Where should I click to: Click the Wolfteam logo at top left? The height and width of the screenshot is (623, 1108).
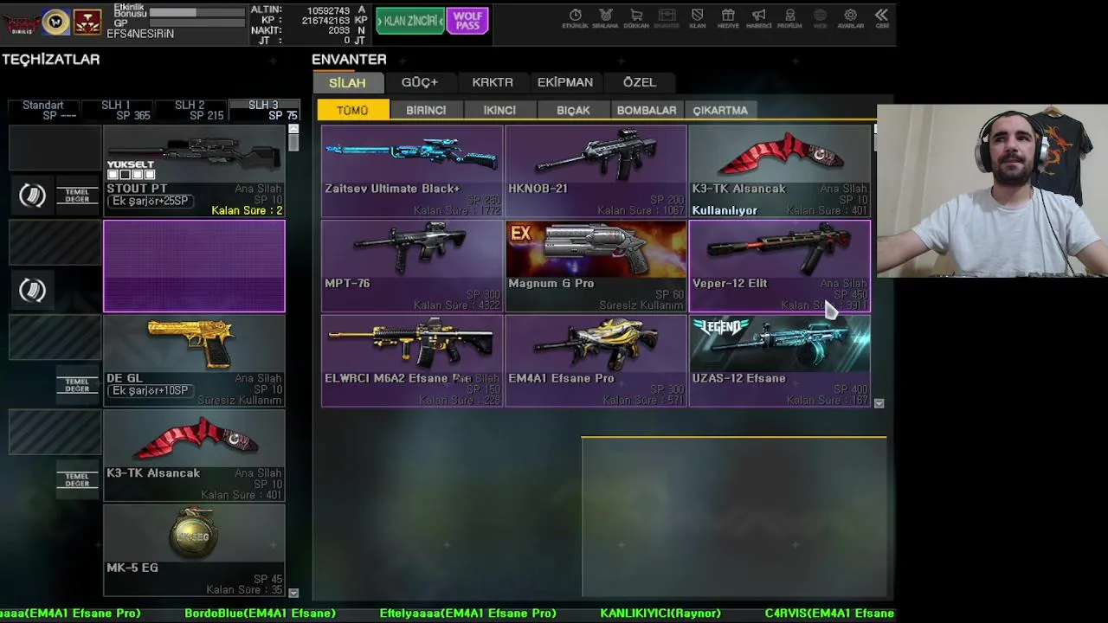point(21,23)
